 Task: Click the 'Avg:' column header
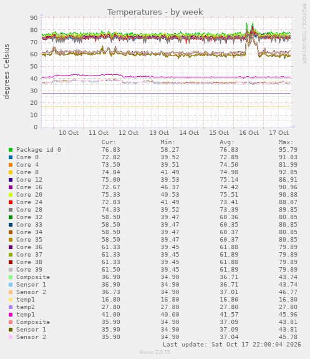227,142
